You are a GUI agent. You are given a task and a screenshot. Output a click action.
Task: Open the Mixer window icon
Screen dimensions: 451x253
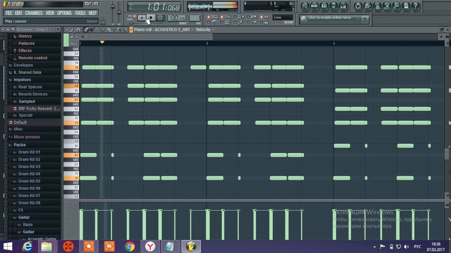click(x=343, y=6)
